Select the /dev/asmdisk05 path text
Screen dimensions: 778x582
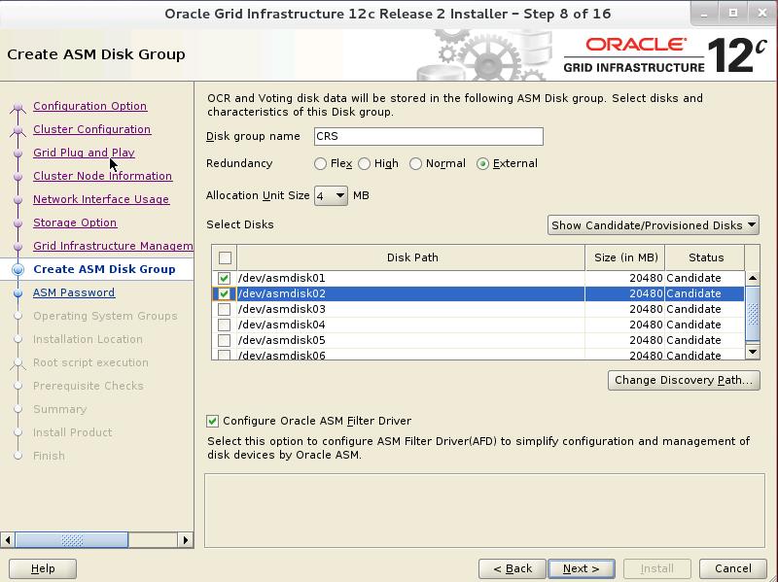[282, 340]
